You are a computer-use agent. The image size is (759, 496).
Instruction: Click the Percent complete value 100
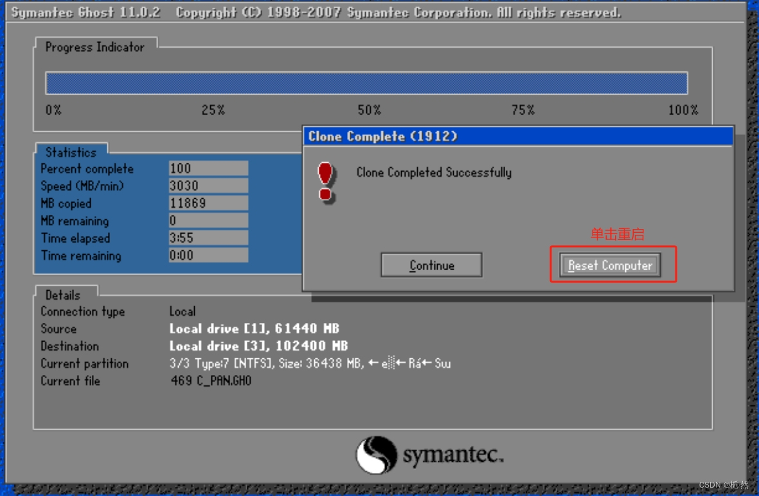tap(209, 168)
